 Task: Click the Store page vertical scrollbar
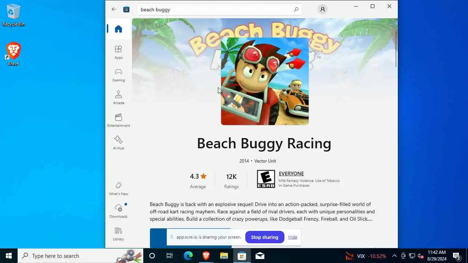point(396,49)
